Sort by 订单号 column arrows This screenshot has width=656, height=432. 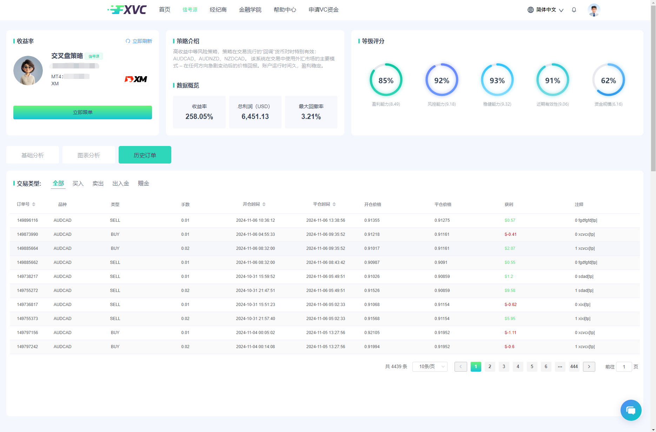pos(34,204)
